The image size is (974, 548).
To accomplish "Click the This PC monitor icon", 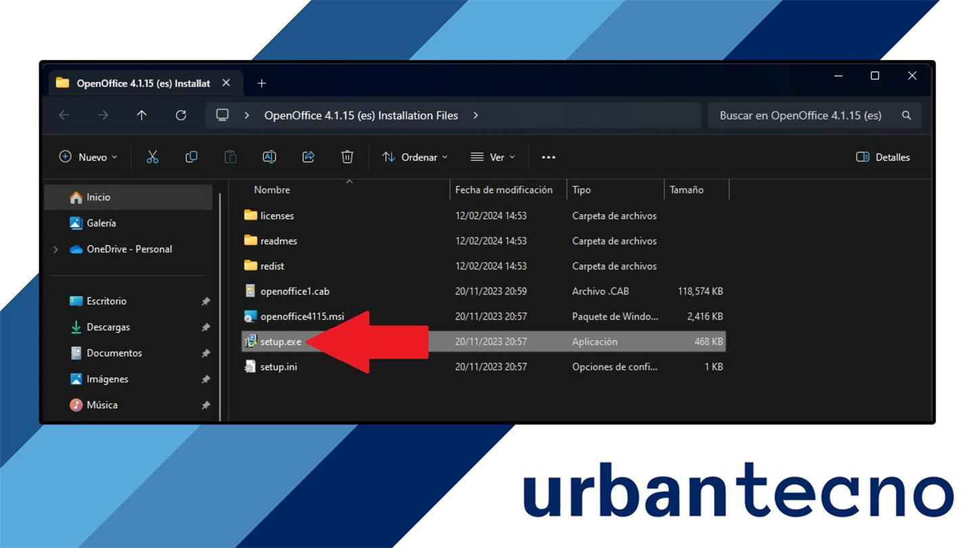I will (223, 115).
